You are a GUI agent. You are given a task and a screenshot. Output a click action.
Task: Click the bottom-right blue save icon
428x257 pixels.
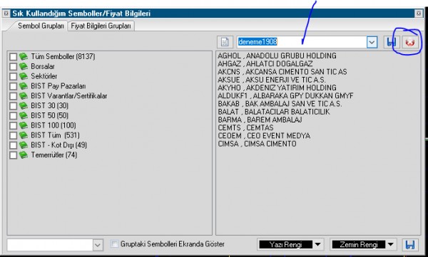[410, 244]
